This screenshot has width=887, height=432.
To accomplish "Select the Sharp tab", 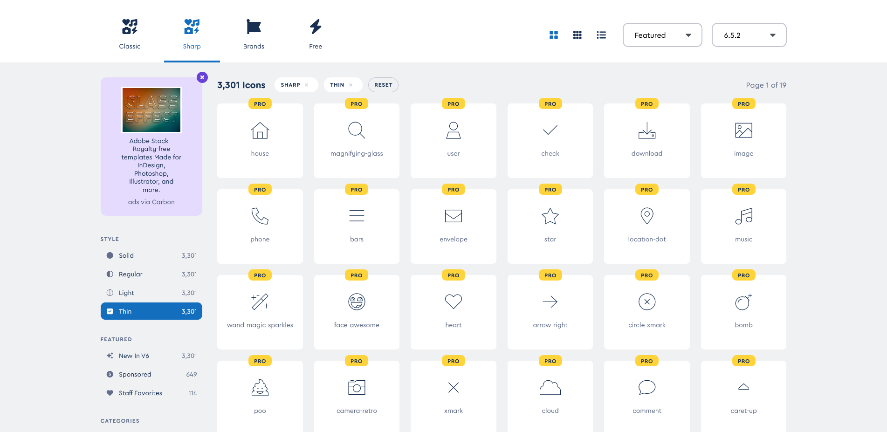I will (x=192, y=34).
